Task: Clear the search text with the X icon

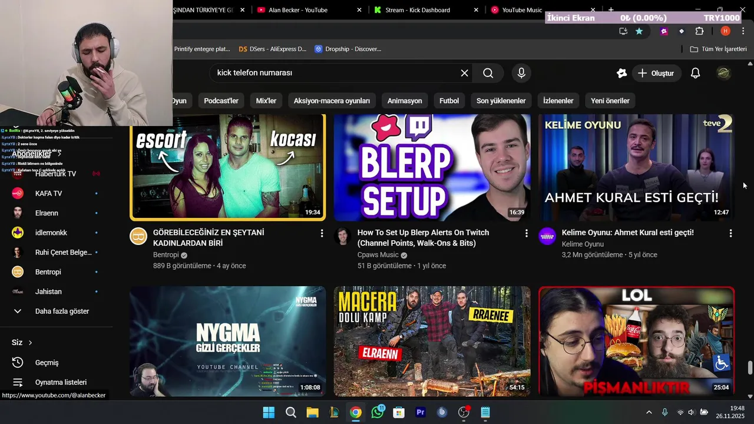Action: pyautogui.click(x=464, y=73)
